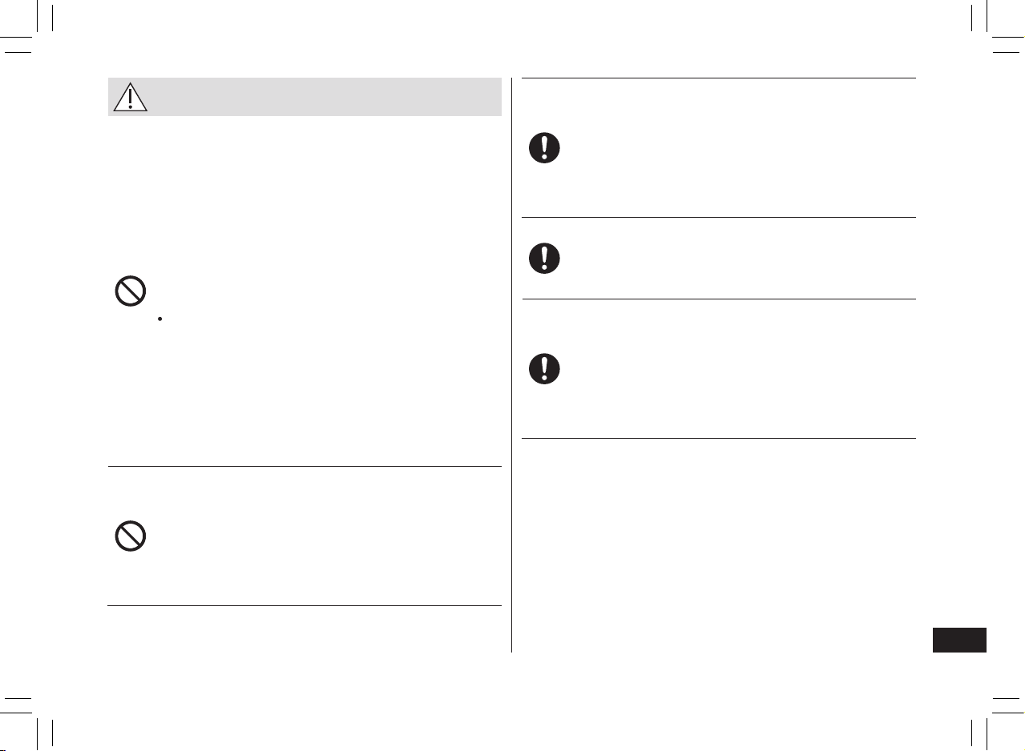The image size is (1025, 751).
Task: Click the warning triangle icon
Action: [130, 96]
